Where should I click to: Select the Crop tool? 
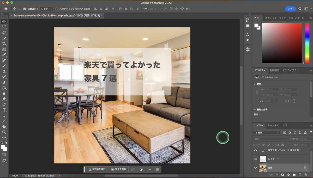(x=4, y=44)
